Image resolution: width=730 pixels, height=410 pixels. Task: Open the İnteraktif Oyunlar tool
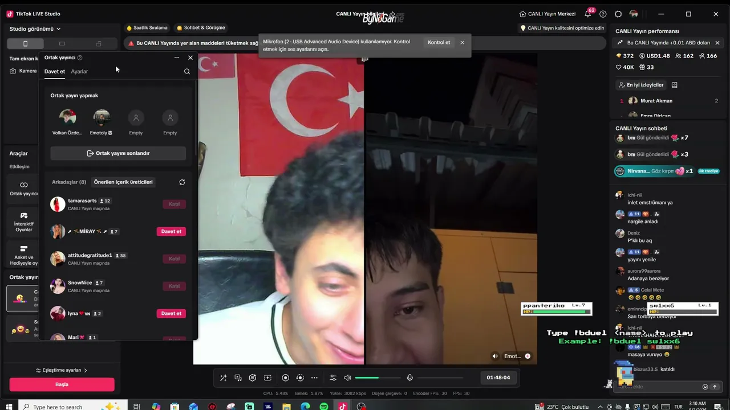pyautogui.click(x=24, y=221)
